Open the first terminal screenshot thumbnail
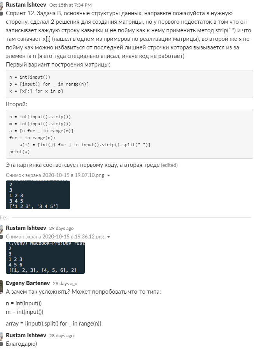Image resolution: width=254 pixels, height=352 pixels. (38, 195)
